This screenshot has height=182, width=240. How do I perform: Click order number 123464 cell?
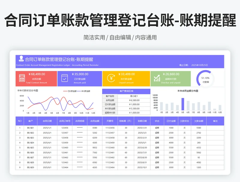tap(65, 168)
